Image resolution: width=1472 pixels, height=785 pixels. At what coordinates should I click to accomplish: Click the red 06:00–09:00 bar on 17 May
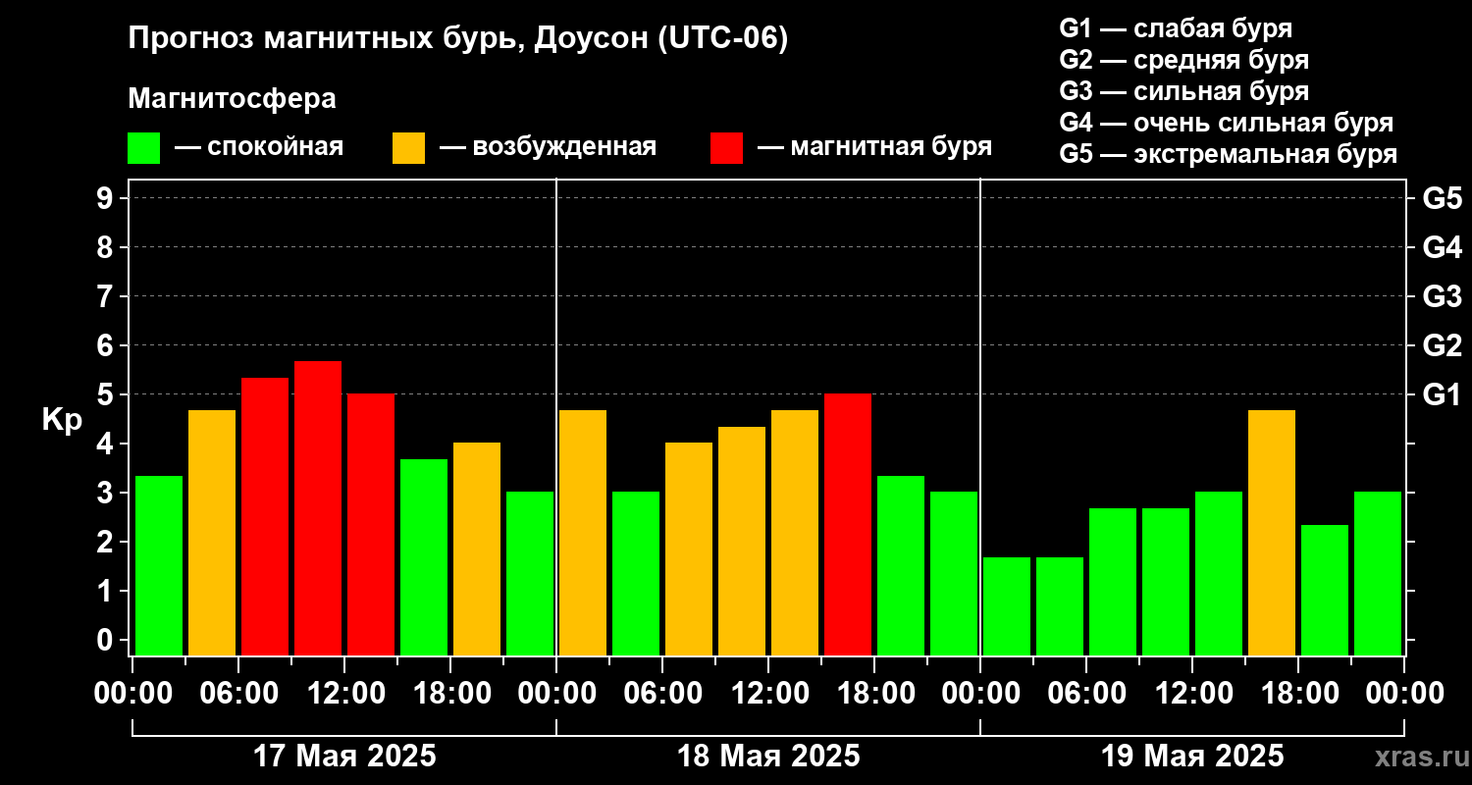coord(265,516)
